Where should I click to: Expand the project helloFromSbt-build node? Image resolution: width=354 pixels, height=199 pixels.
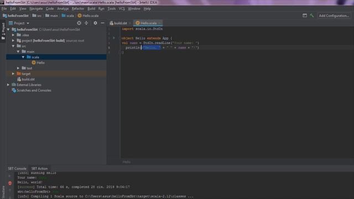(x=13, y=40)
